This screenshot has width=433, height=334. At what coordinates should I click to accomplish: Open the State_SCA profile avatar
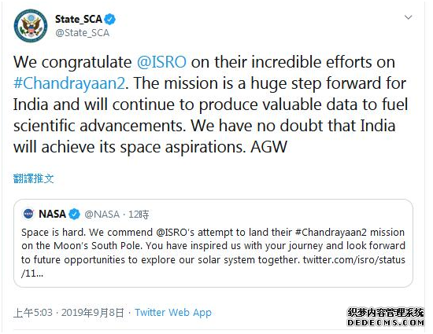click(31, 26)
